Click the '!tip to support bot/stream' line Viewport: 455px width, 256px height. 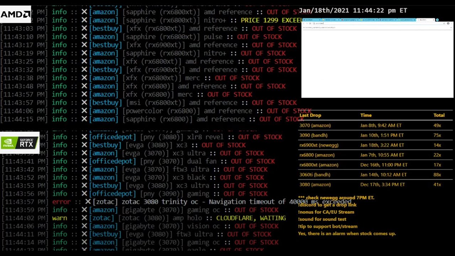pos(328,226)
